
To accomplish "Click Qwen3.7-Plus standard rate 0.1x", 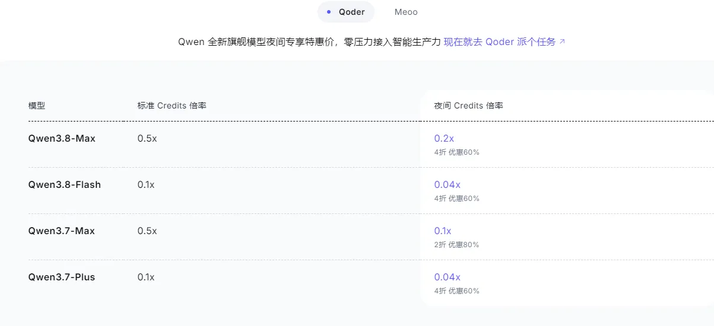I will (146, 277).
